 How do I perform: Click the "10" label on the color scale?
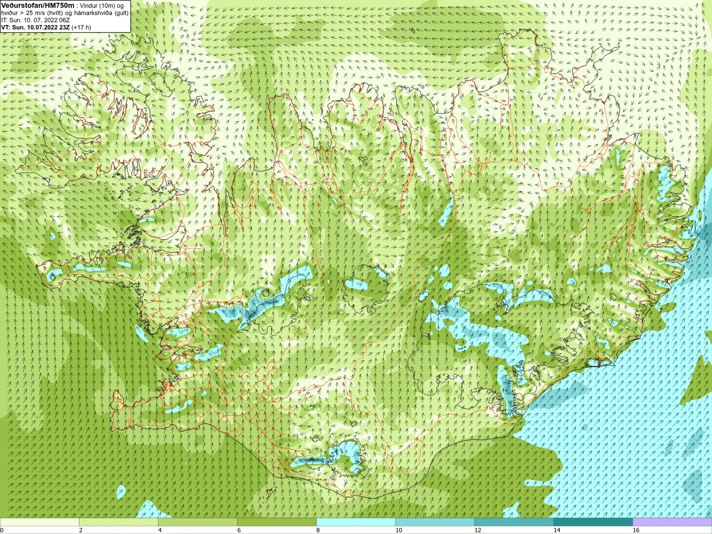pos(399,530)
